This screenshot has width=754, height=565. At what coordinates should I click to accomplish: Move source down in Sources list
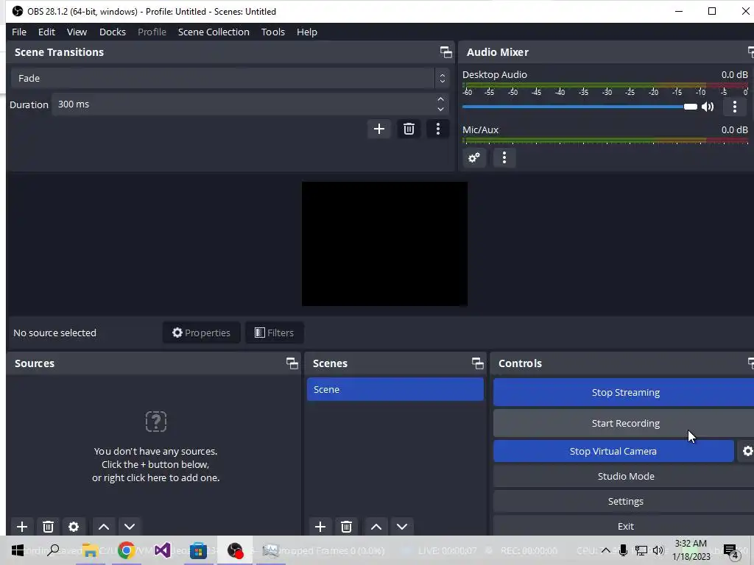(x=130, y=527)
